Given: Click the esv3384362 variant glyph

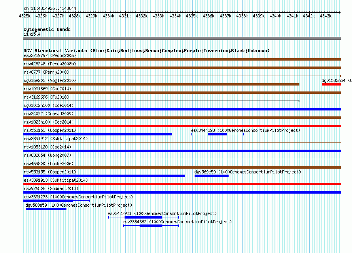Looking at the screenshot, I should point(151,226).
